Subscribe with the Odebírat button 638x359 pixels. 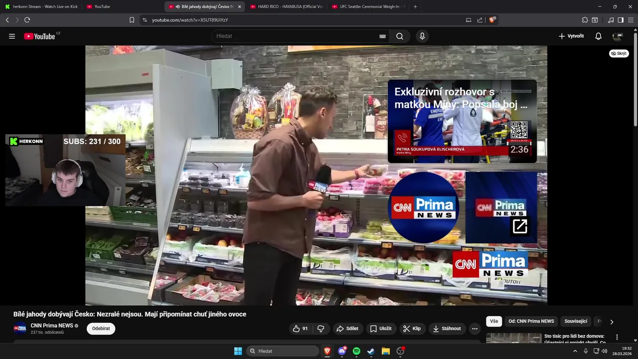coord(101,329)
